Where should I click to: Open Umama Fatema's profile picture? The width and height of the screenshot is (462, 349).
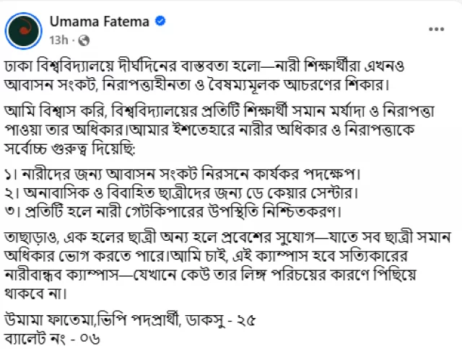(x=24, y=30)
